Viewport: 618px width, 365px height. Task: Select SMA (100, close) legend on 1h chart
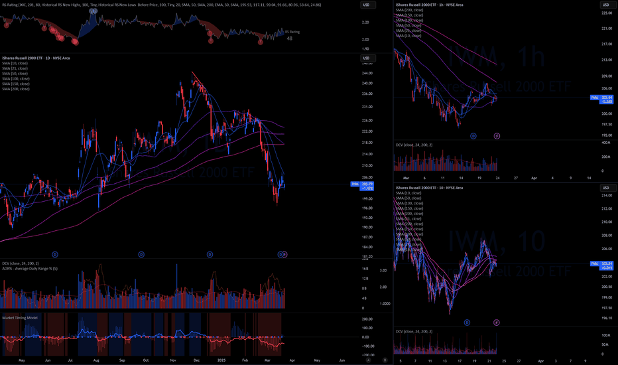(x=410, y=20)
